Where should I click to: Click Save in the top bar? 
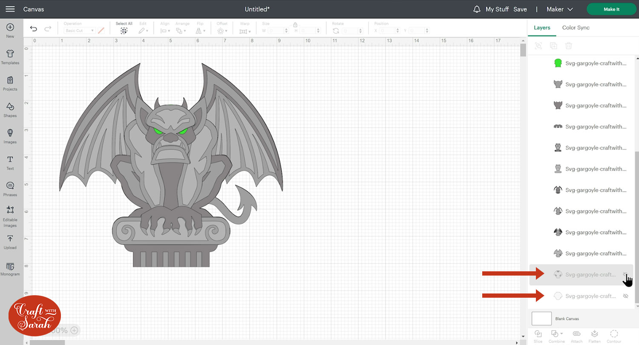[520, 9]
